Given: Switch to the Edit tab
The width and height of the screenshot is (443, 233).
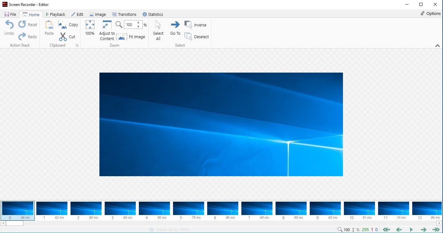Looking at the screenshot, I should (x=77, y=14).
